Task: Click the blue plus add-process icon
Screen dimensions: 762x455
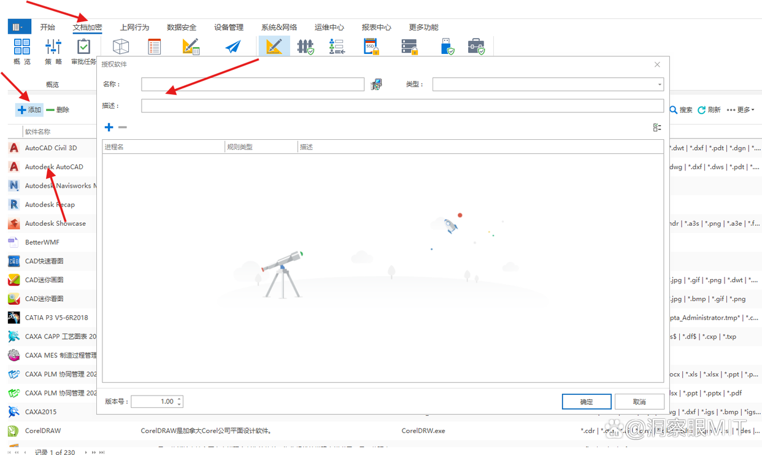Action: 109,128
